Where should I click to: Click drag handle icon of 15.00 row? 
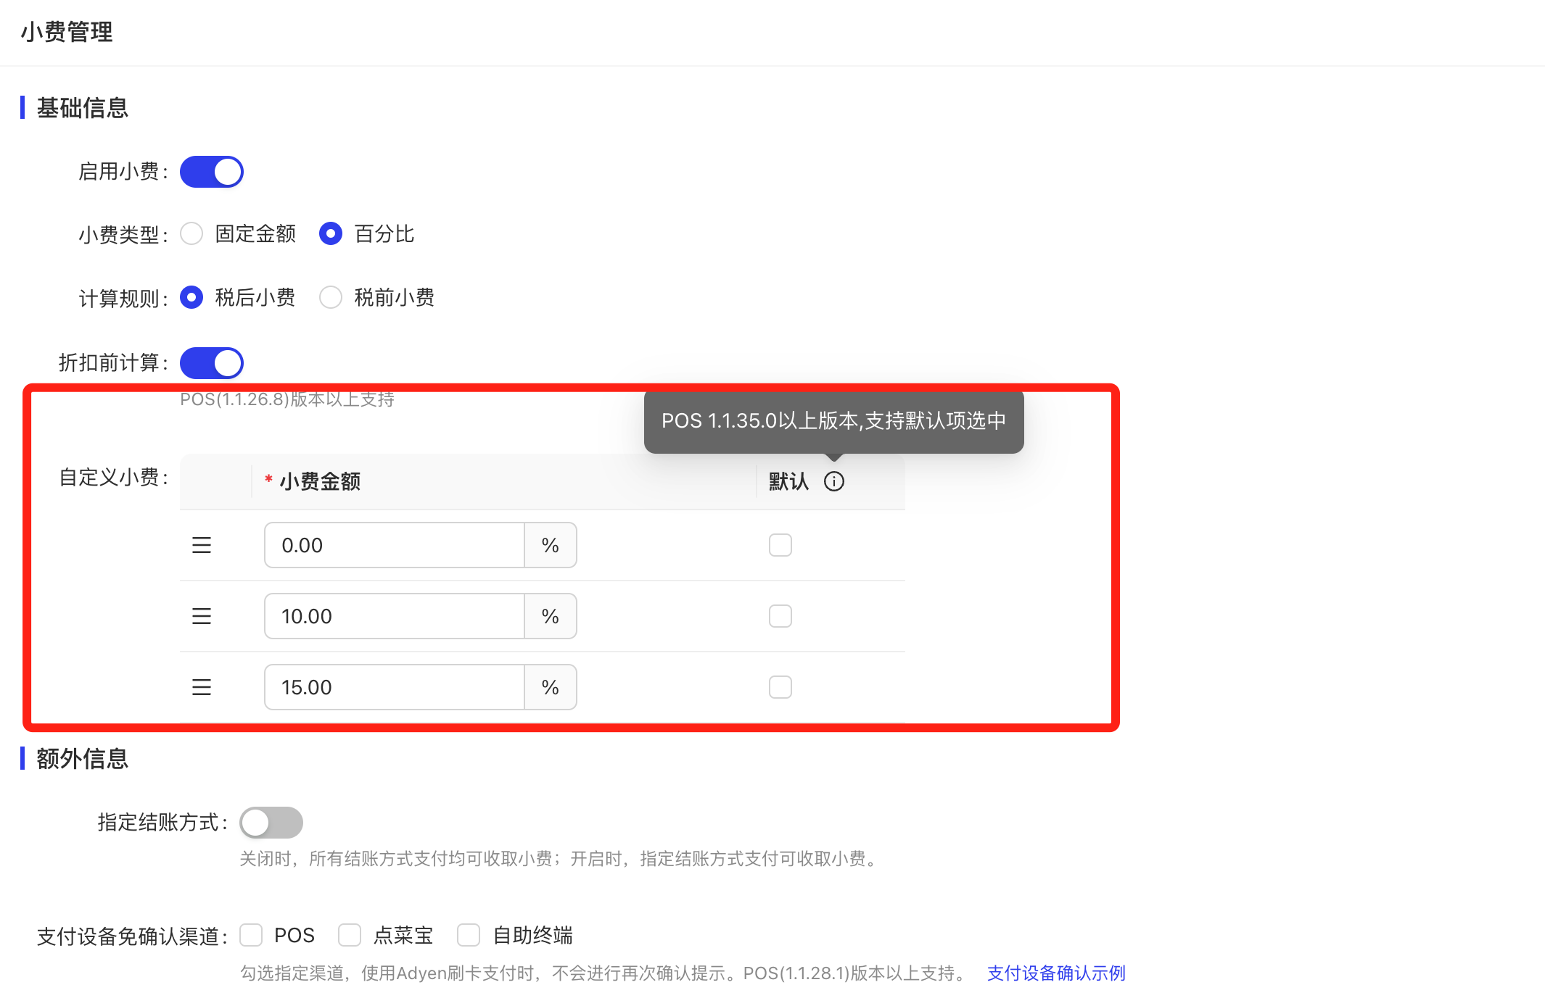pyautogui.click(x=202, y=687)
